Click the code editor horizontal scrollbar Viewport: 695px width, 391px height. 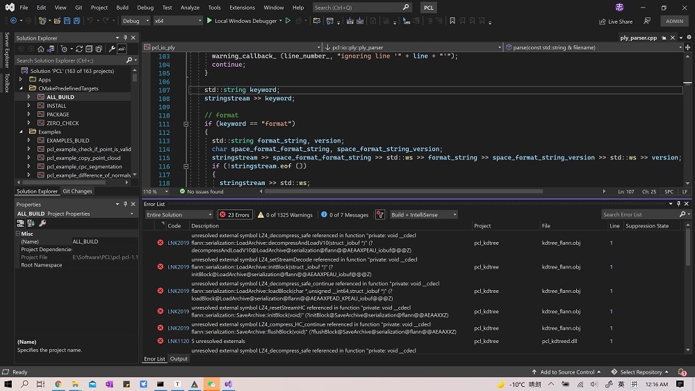coord(403,192)
